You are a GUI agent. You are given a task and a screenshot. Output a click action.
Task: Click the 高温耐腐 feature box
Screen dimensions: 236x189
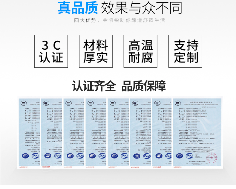pos(140,51)
